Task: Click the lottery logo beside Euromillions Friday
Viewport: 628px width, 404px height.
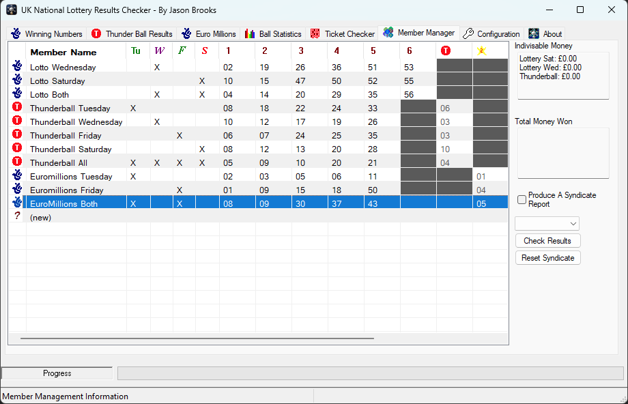Action: [17, 188]
